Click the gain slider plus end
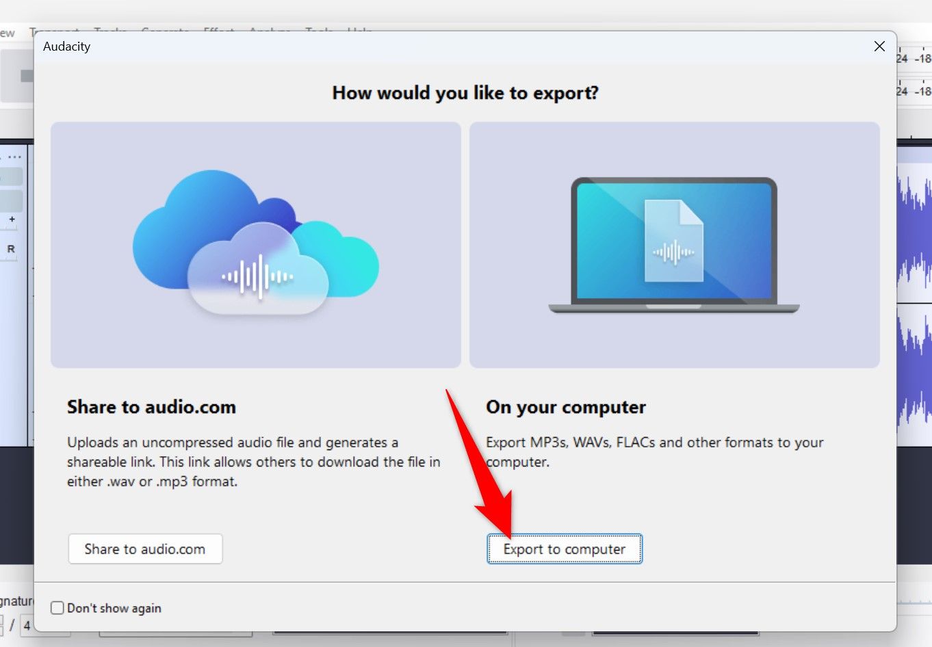The image size is (932, 647). [x=12, y=220]
